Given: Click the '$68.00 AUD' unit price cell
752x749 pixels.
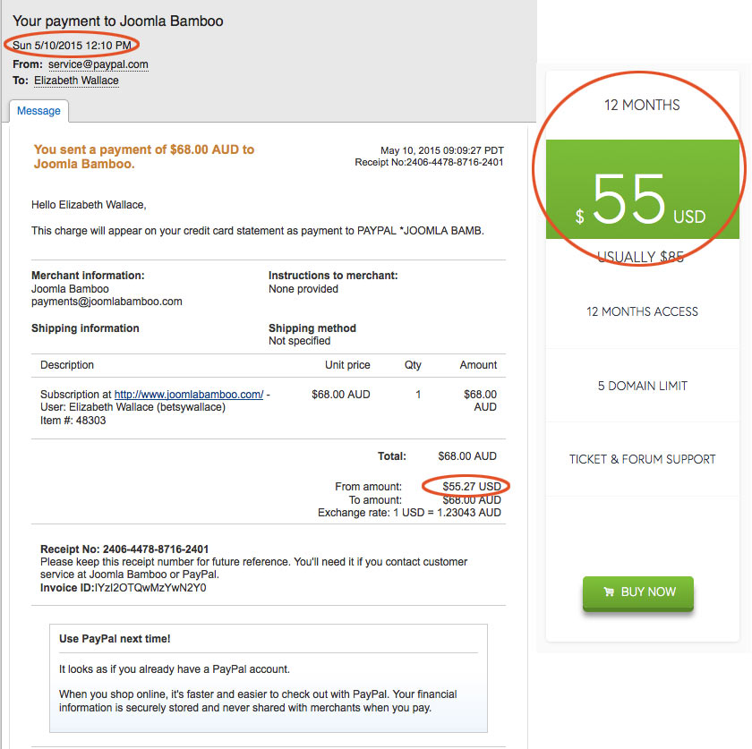Looking at the screenshot, I should point(341,394).
